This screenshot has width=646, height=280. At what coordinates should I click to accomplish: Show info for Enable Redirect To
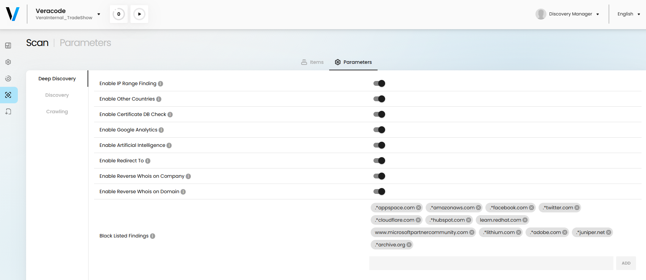(148, 161)
